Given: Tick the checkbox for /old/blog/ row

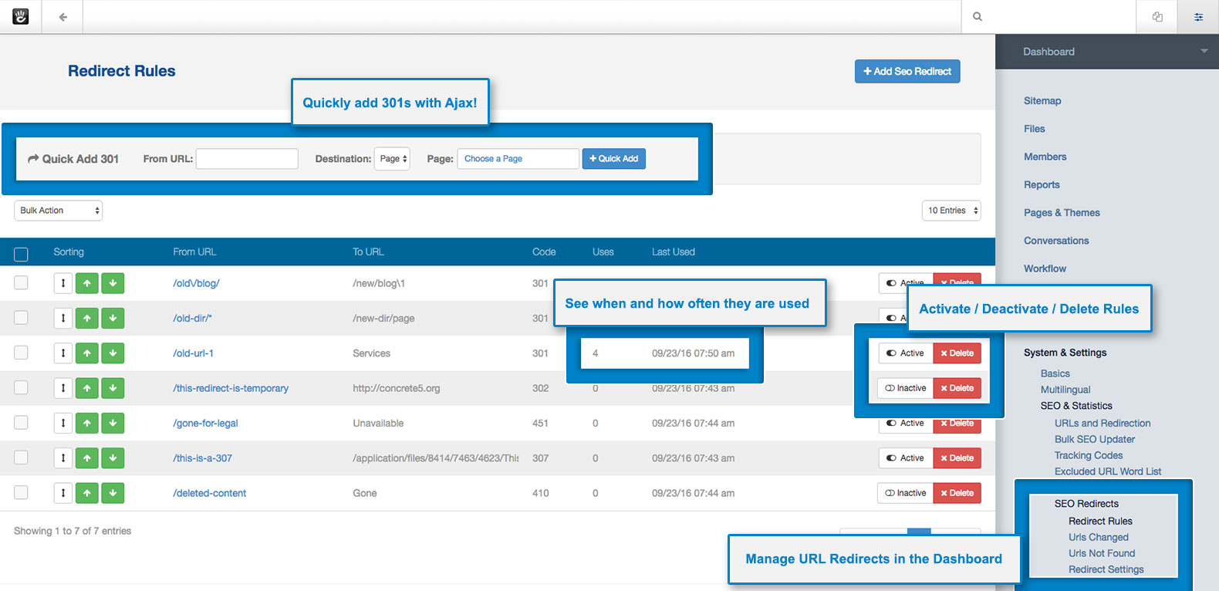Looking at the screenshot, I should 21,282.
